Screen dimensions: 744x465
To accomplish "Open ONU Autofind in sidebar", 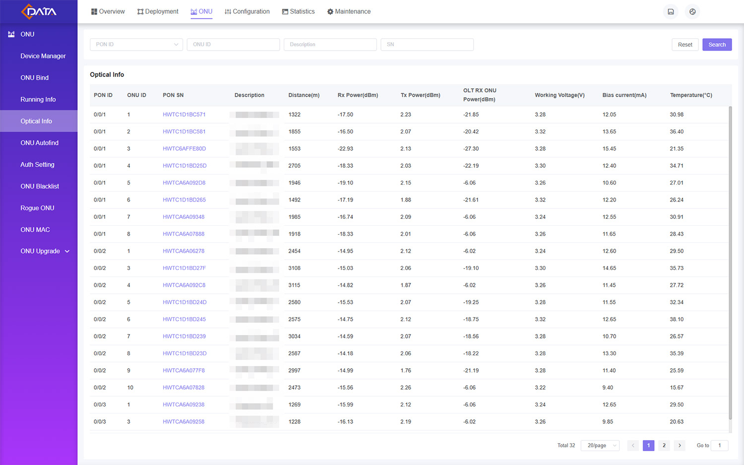I will [x=39, y=143].
